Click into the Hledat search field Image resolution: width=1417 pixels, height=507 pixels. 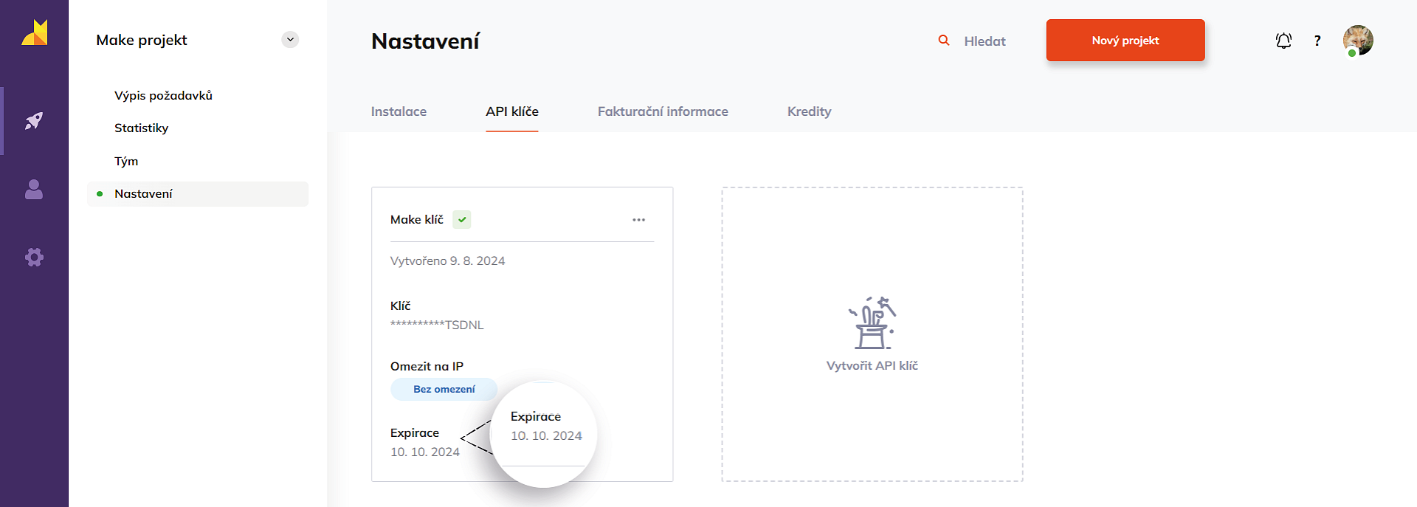click(985, 41)
